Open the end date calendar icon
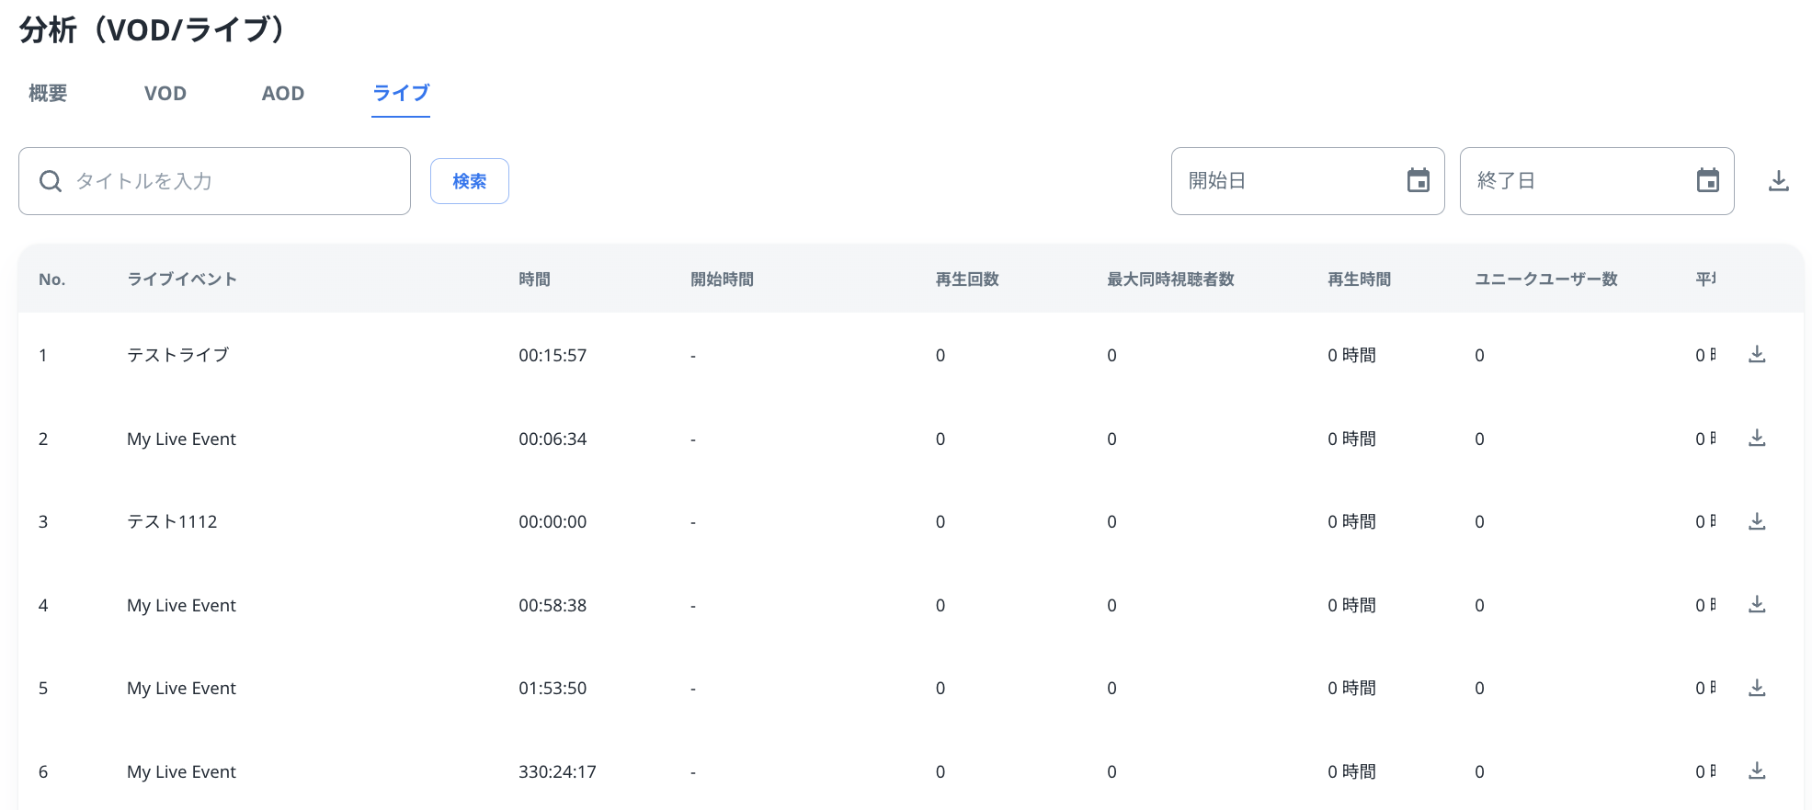This screenshot has height=810, width=1812. (x=1707, y=181)
